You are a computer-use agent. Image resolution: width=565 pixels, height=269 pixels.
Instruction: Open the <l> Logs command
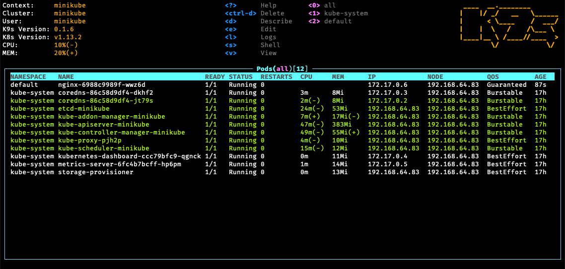coord(251,37)
